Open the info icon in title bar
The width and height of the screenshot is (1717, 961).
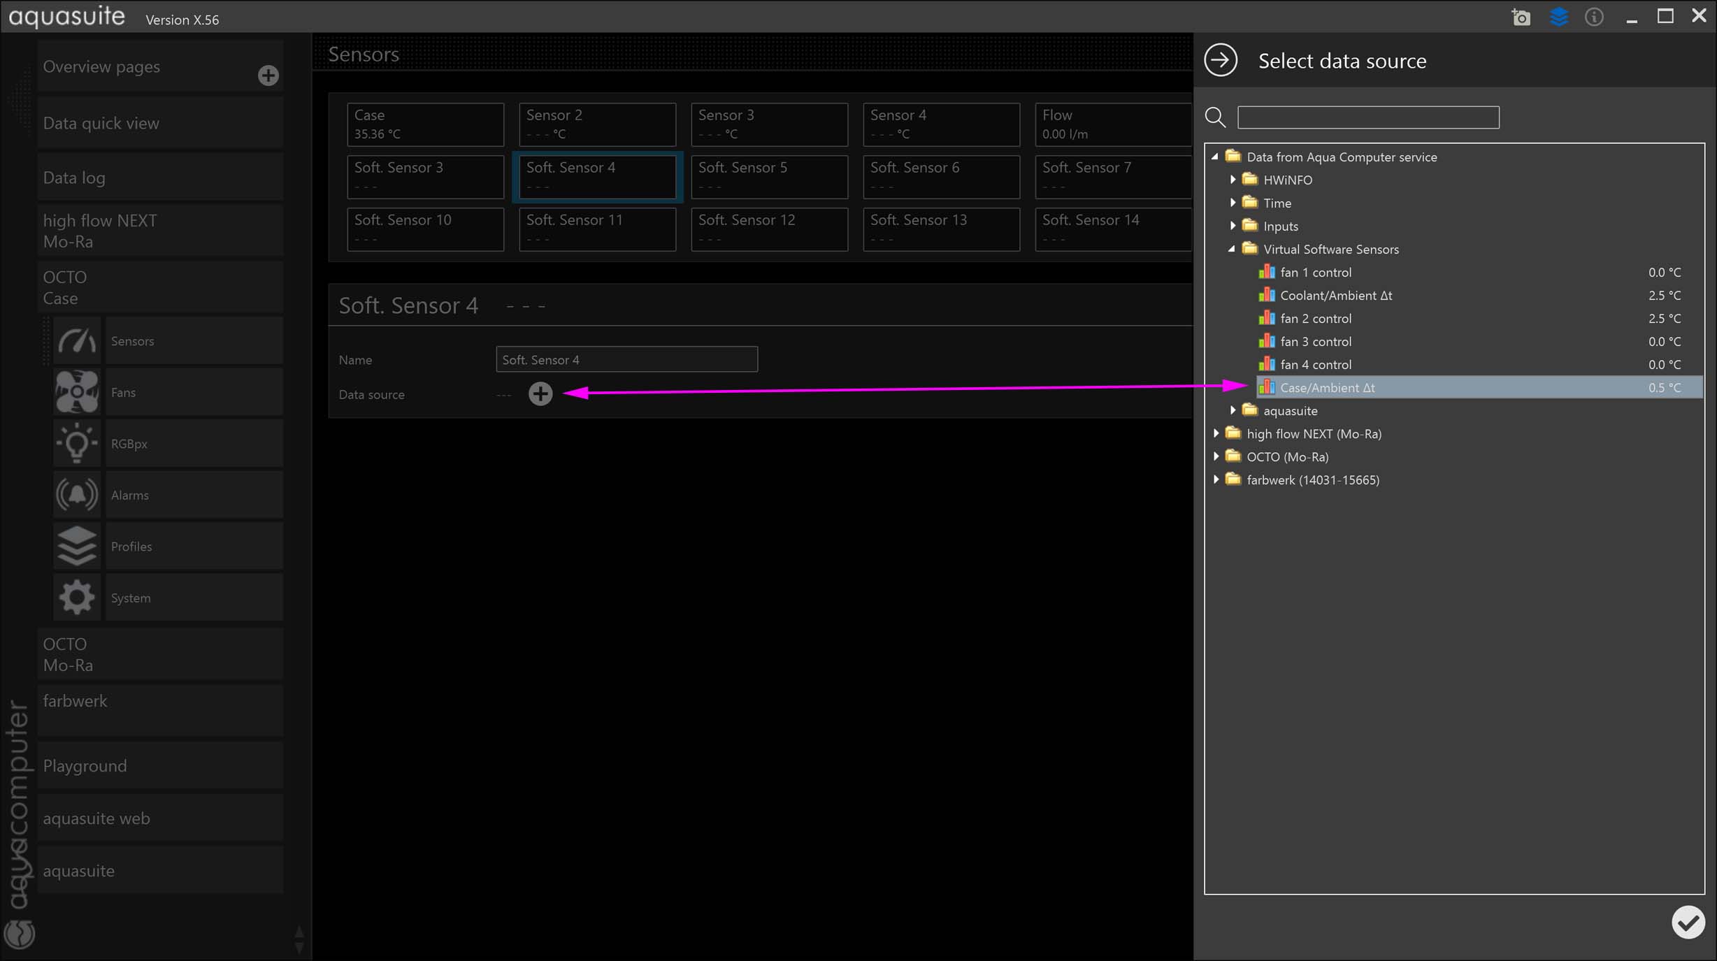1594,17
